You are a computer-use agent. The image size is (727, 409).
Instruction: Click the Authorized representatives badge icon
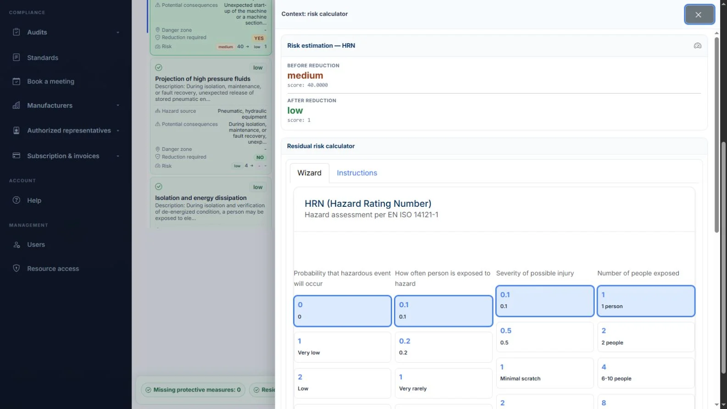(x=17, y=131)
